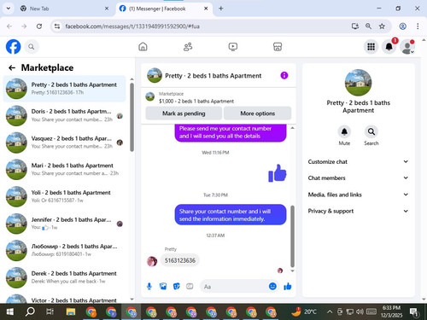Close the New Tab tab
The width and height of the screenshot is (427, 320).
pos(107,9)
